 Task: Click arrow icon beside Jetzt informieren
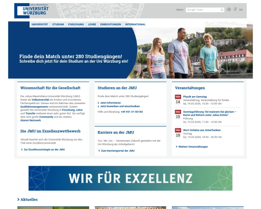pyautogui.click(x=98, y=103)
